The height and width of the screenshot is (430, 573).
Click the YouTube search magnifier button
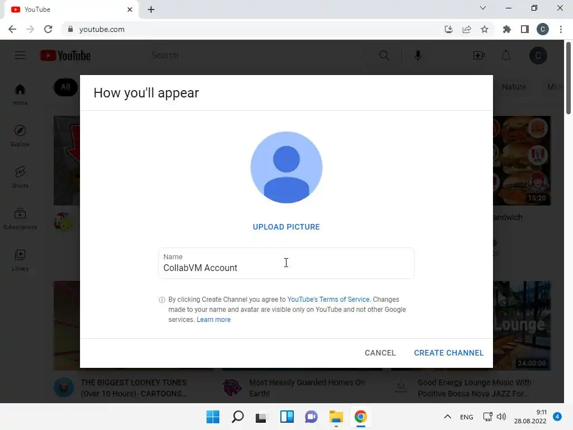point(384,55)
